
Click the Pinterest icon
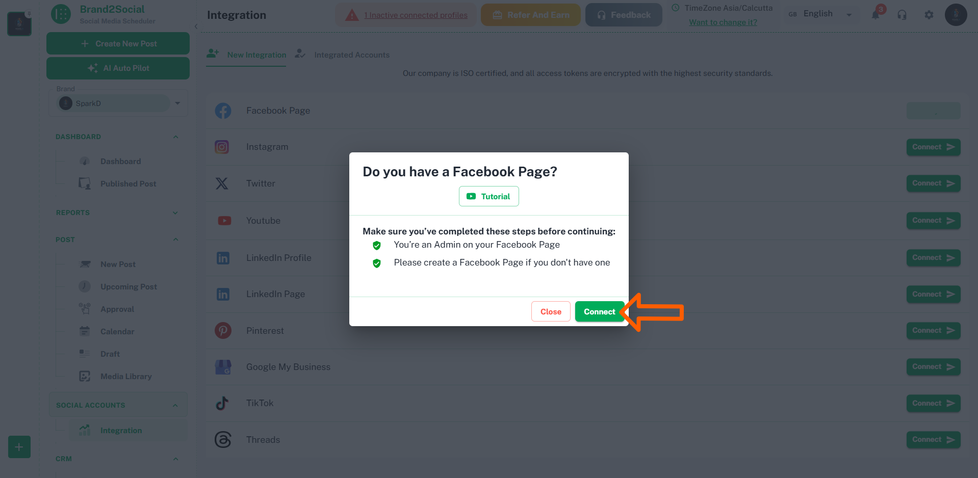tap(223, 330)
